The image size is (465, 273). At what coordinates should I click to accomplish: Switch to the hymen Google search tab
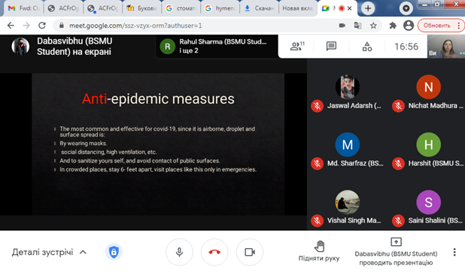coord(220,8)
